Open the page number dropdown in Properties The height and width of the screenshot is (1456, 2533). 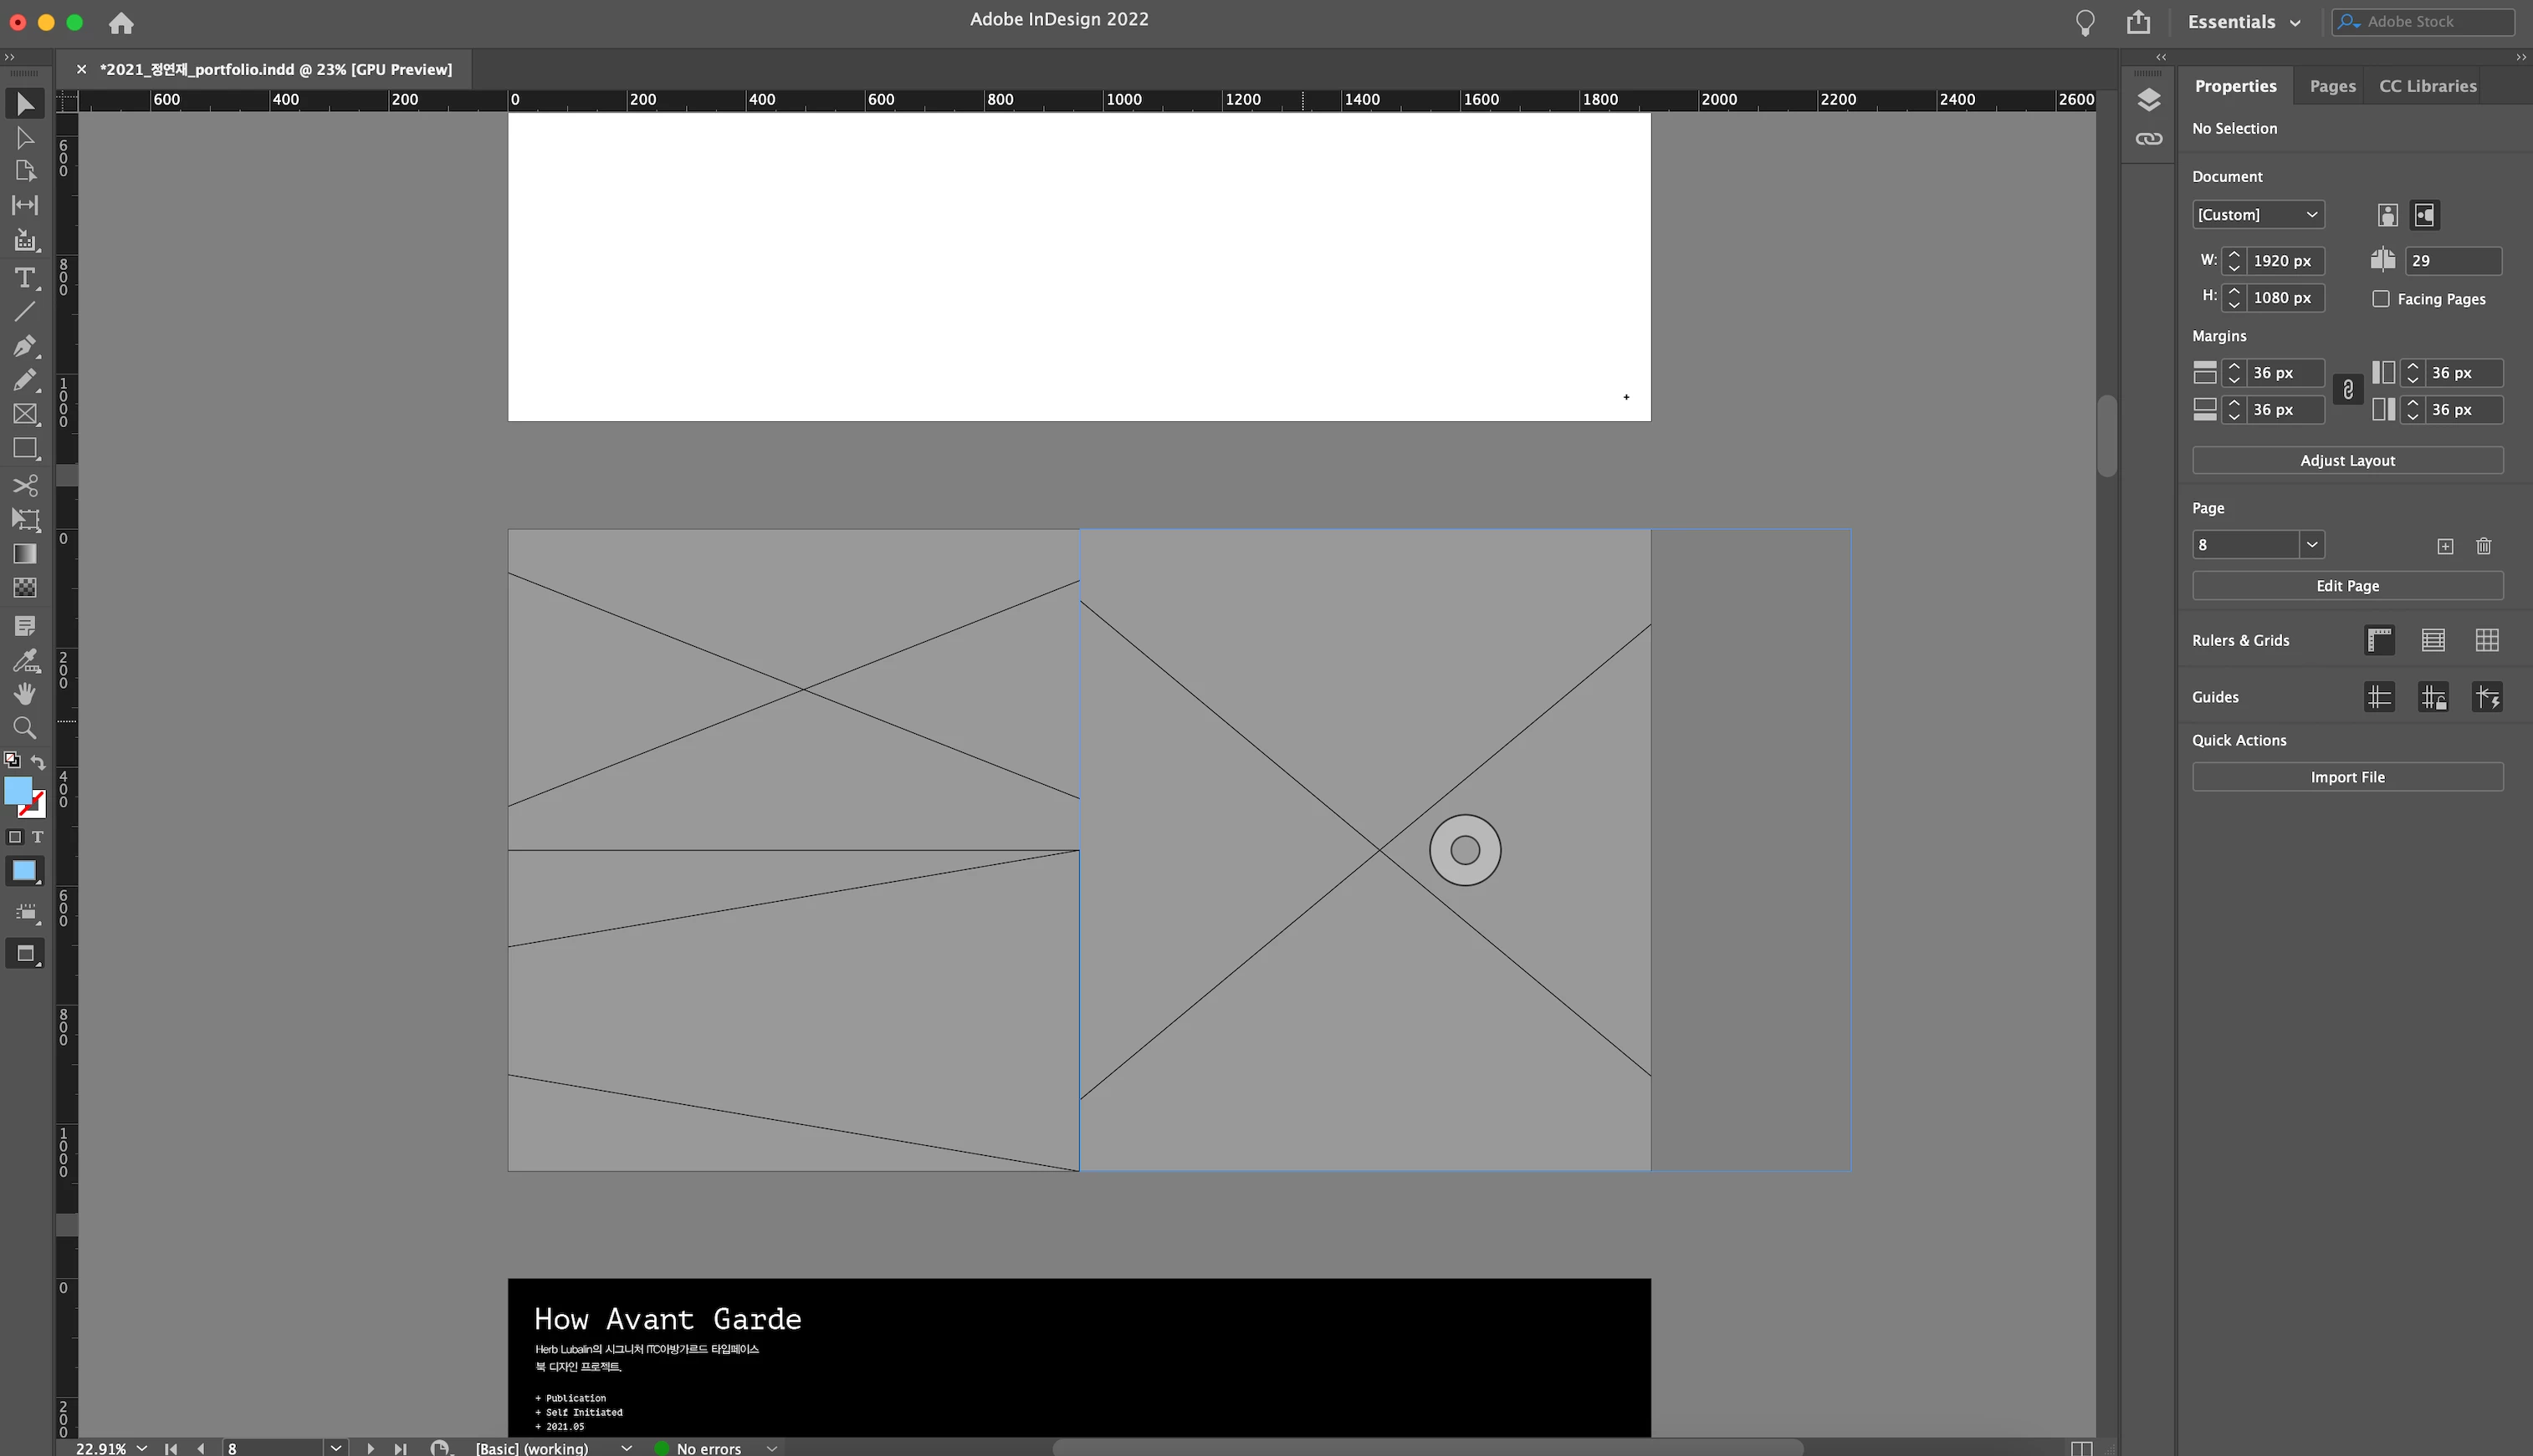tap(2310, 545)
